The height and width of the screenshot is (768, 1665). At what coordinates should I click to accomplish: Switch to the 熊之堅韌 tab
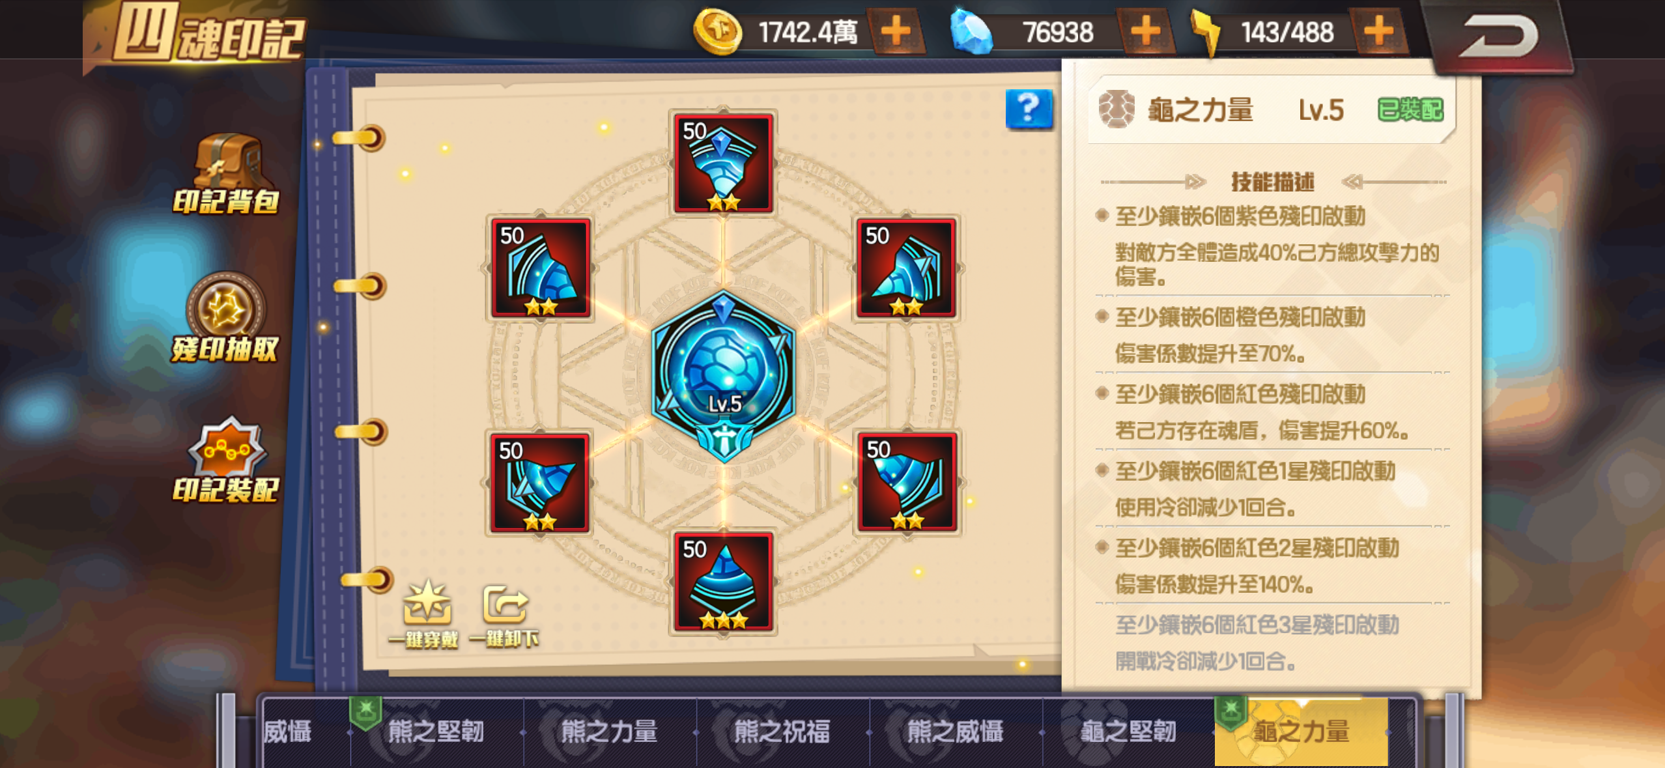tap(436, 732)
